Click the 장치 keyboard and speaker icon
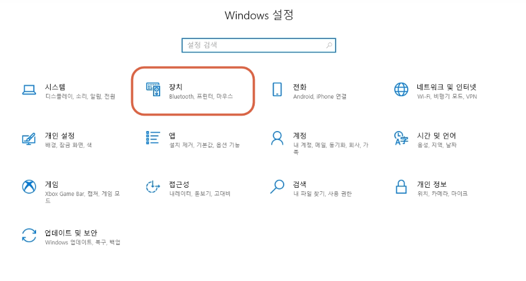Screen dimensions: 526x281 tap(153, 89)
